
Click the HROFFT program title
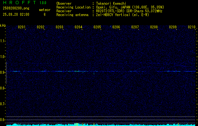(x=20, y=3)
